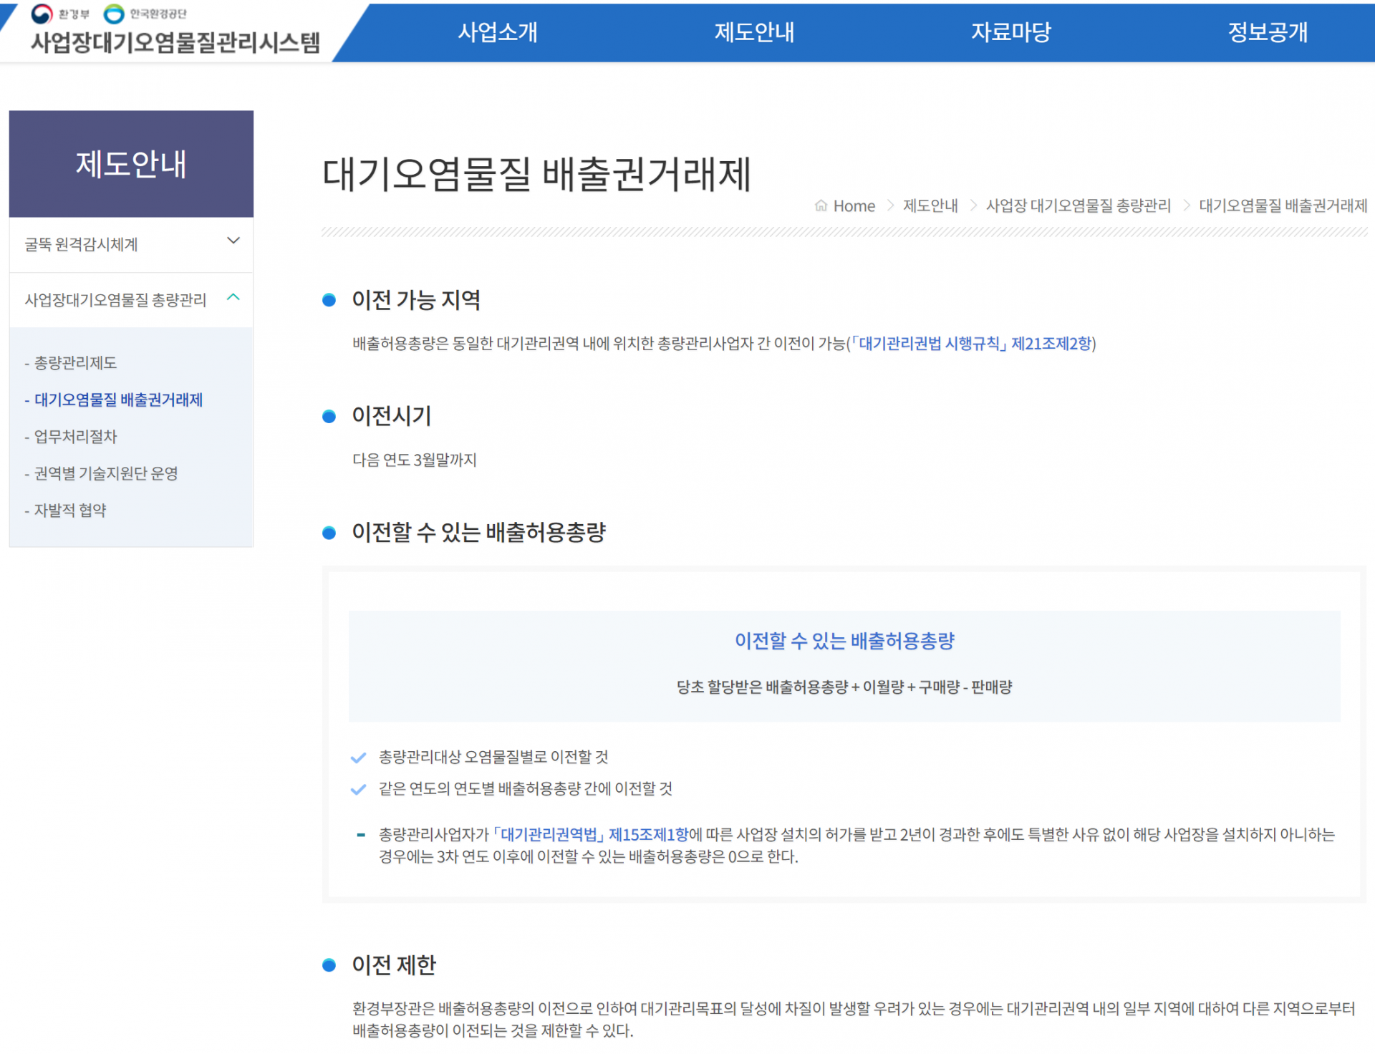Click the 제도안내 breadcrumb link
The image size is (1375, 1054).
pyautogui.click(x=930, y=206)
